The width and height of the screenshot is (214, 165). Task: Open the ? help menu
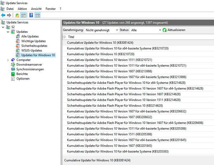[60, 9]
